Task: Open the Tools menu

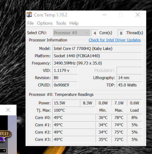Action: pos(61,23)
